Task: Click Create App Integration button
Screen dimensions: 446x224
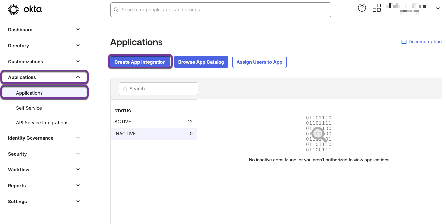Action: click(x=140, y=62)
